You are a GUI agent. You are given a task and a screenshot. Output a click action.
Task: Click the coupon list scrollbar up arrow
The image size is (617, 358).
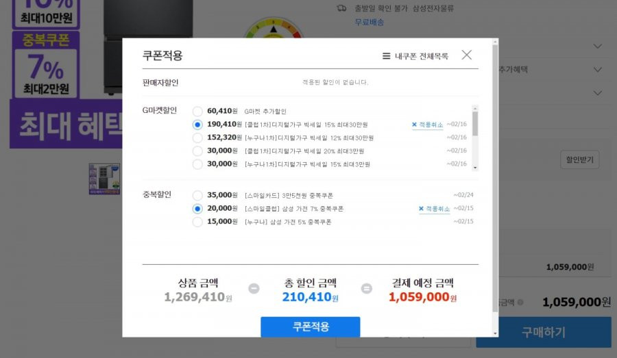coord(475,108)
